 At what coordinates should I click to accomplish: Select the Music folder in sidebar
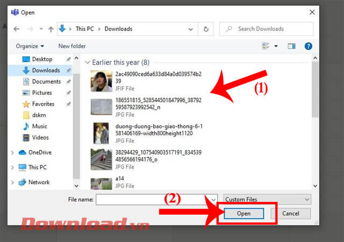point(39,126)
